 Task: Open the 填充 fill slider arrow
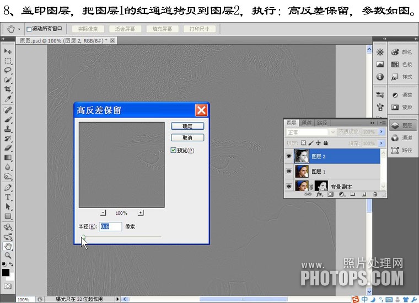pos(382,143)
